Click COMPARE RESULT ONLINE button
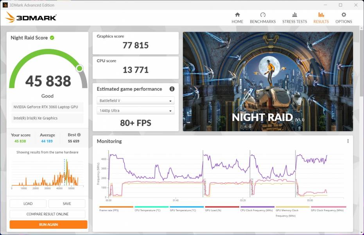Image resolution: width=364 pixels, height=235 pixels. pos(47,214)
